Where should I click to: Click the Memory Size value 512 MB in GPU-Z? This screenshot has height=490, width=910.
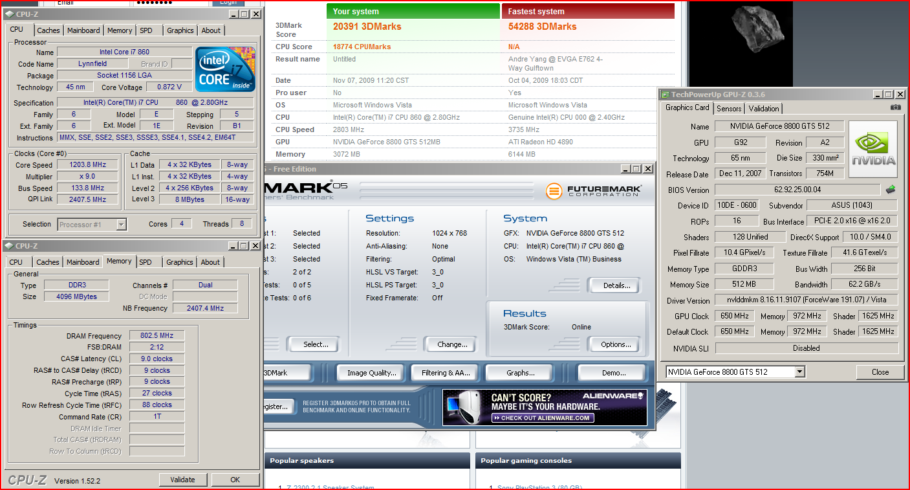(744, 285)
